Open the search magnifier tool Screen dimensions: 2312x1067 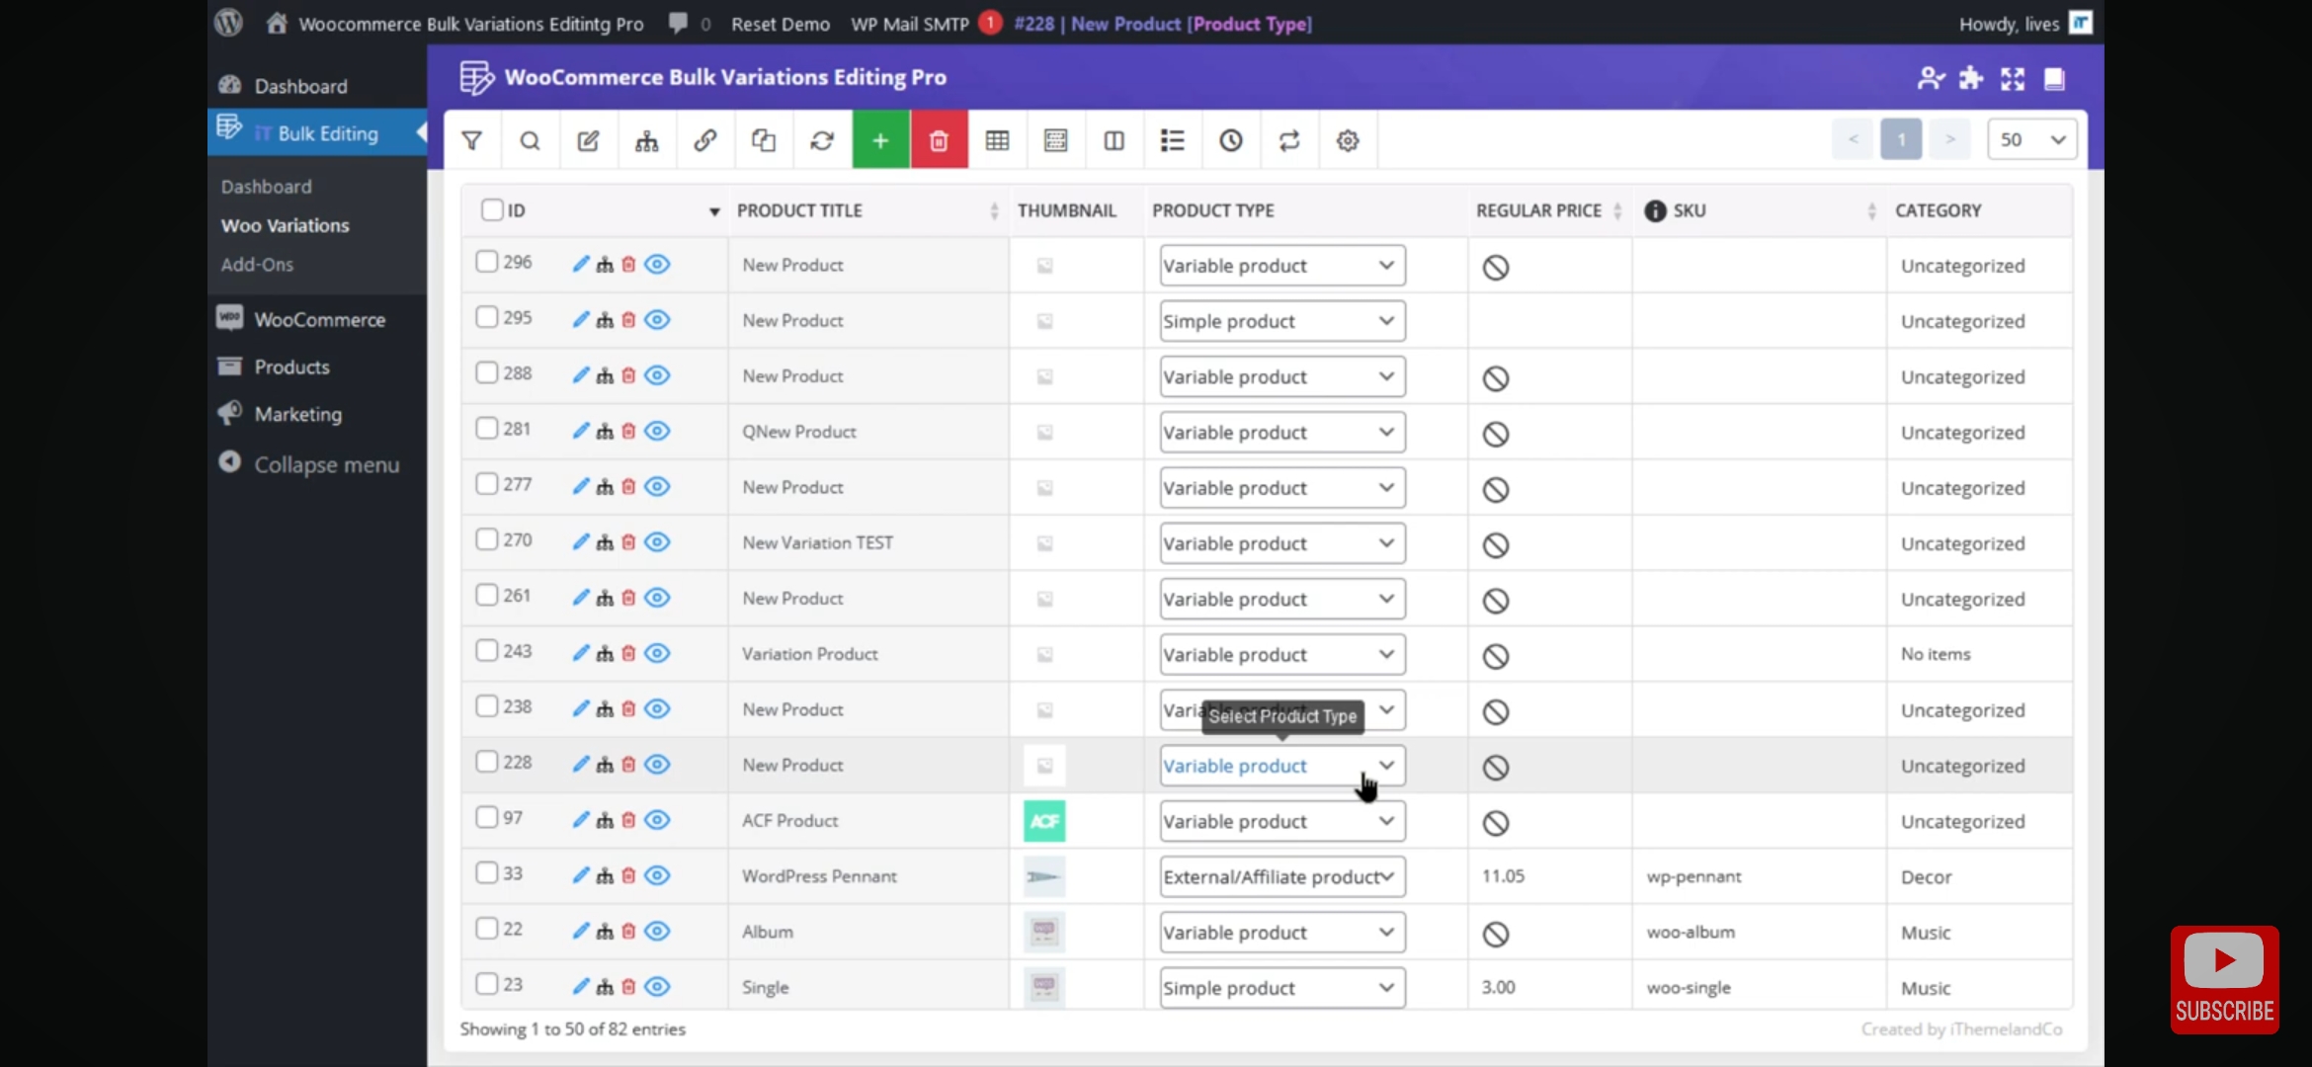coord(531,140)
